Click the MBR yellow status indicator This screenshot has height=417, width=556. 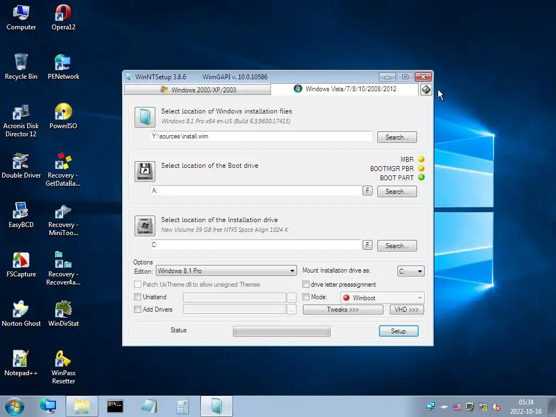pyautogui.click(x=421, y=159)
